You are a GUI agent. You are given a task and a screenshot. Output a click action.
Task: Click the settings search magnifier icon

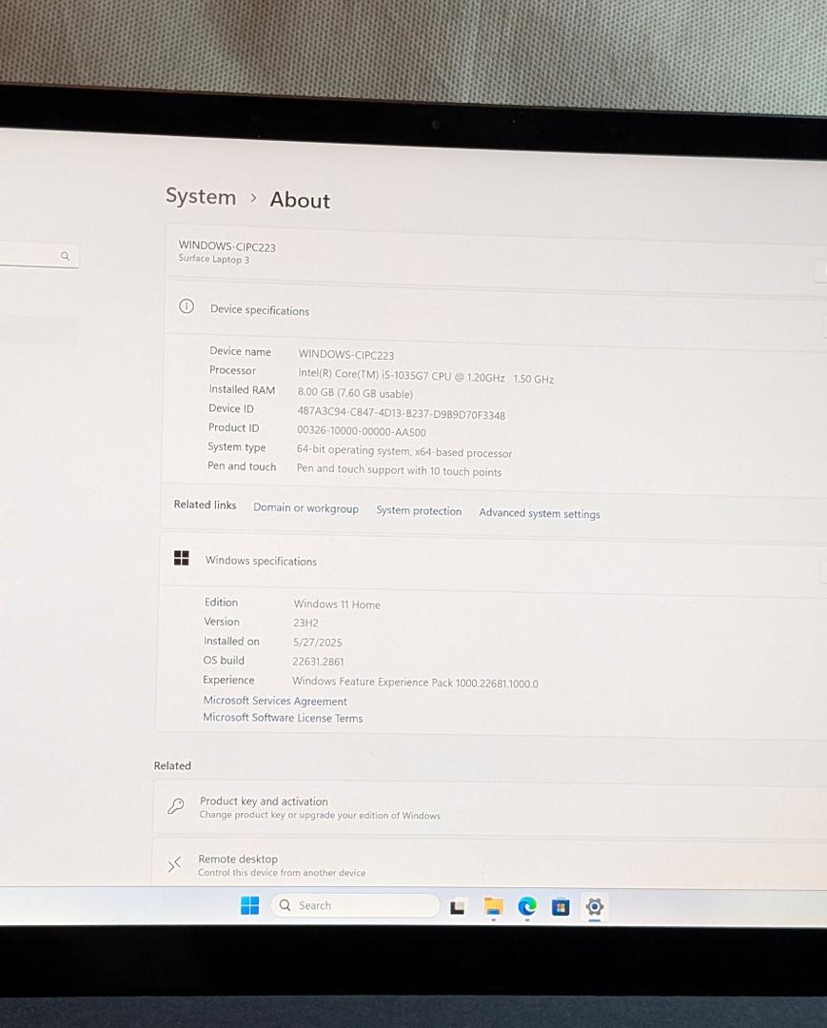[65, 256]
